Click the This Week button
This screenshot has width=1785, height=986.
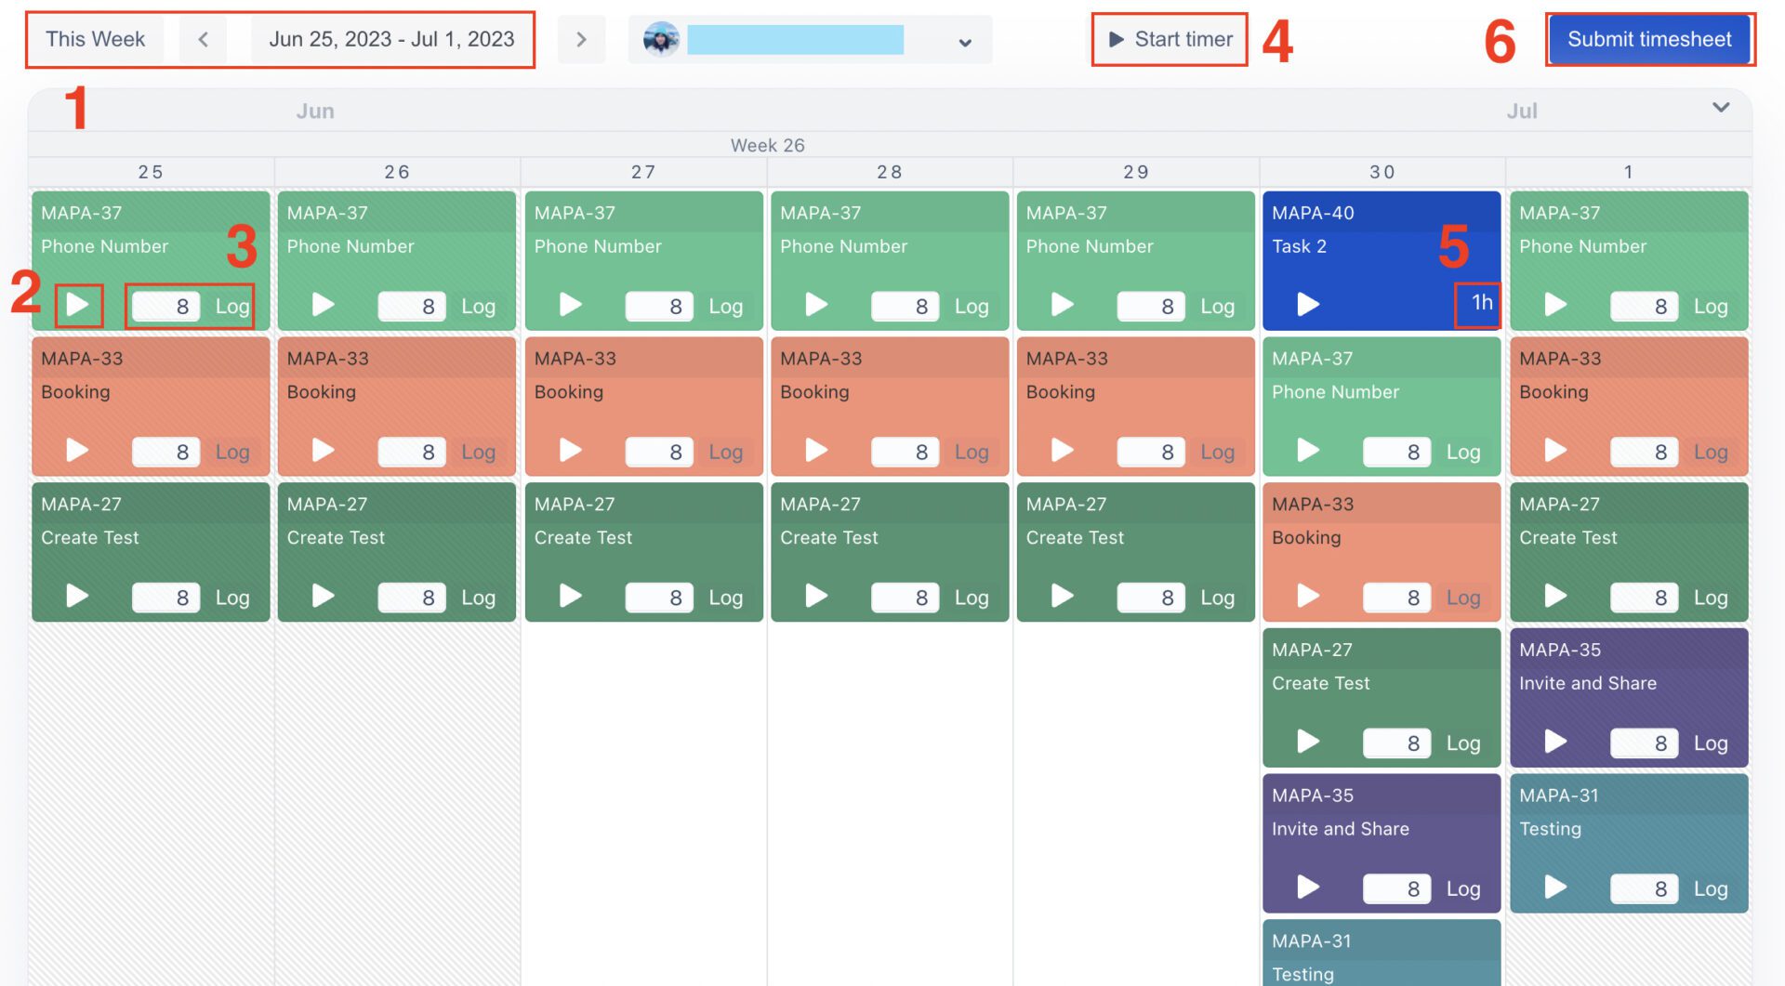click(x=96, y=39)
